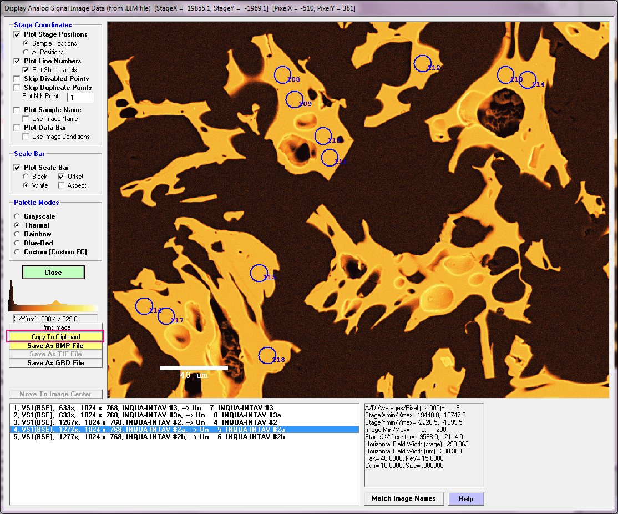This screenshot has height=514, width=618.
Task: Click Copy To Clipboard button
Action: [x=55, y=337]
